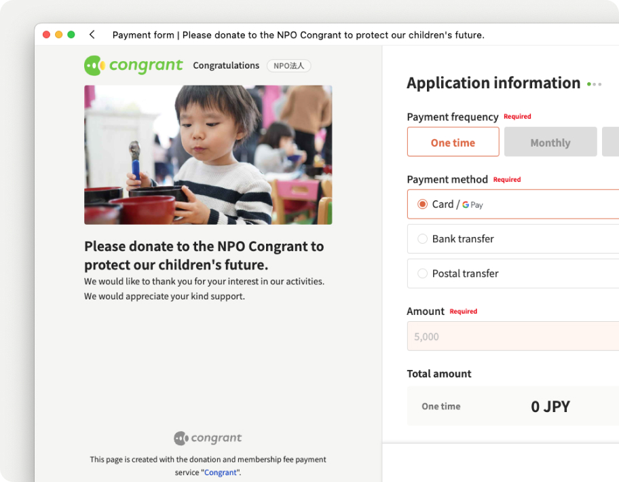Click the yellow minimize window button
619x482 pixels.
click(x=59, y=35)
